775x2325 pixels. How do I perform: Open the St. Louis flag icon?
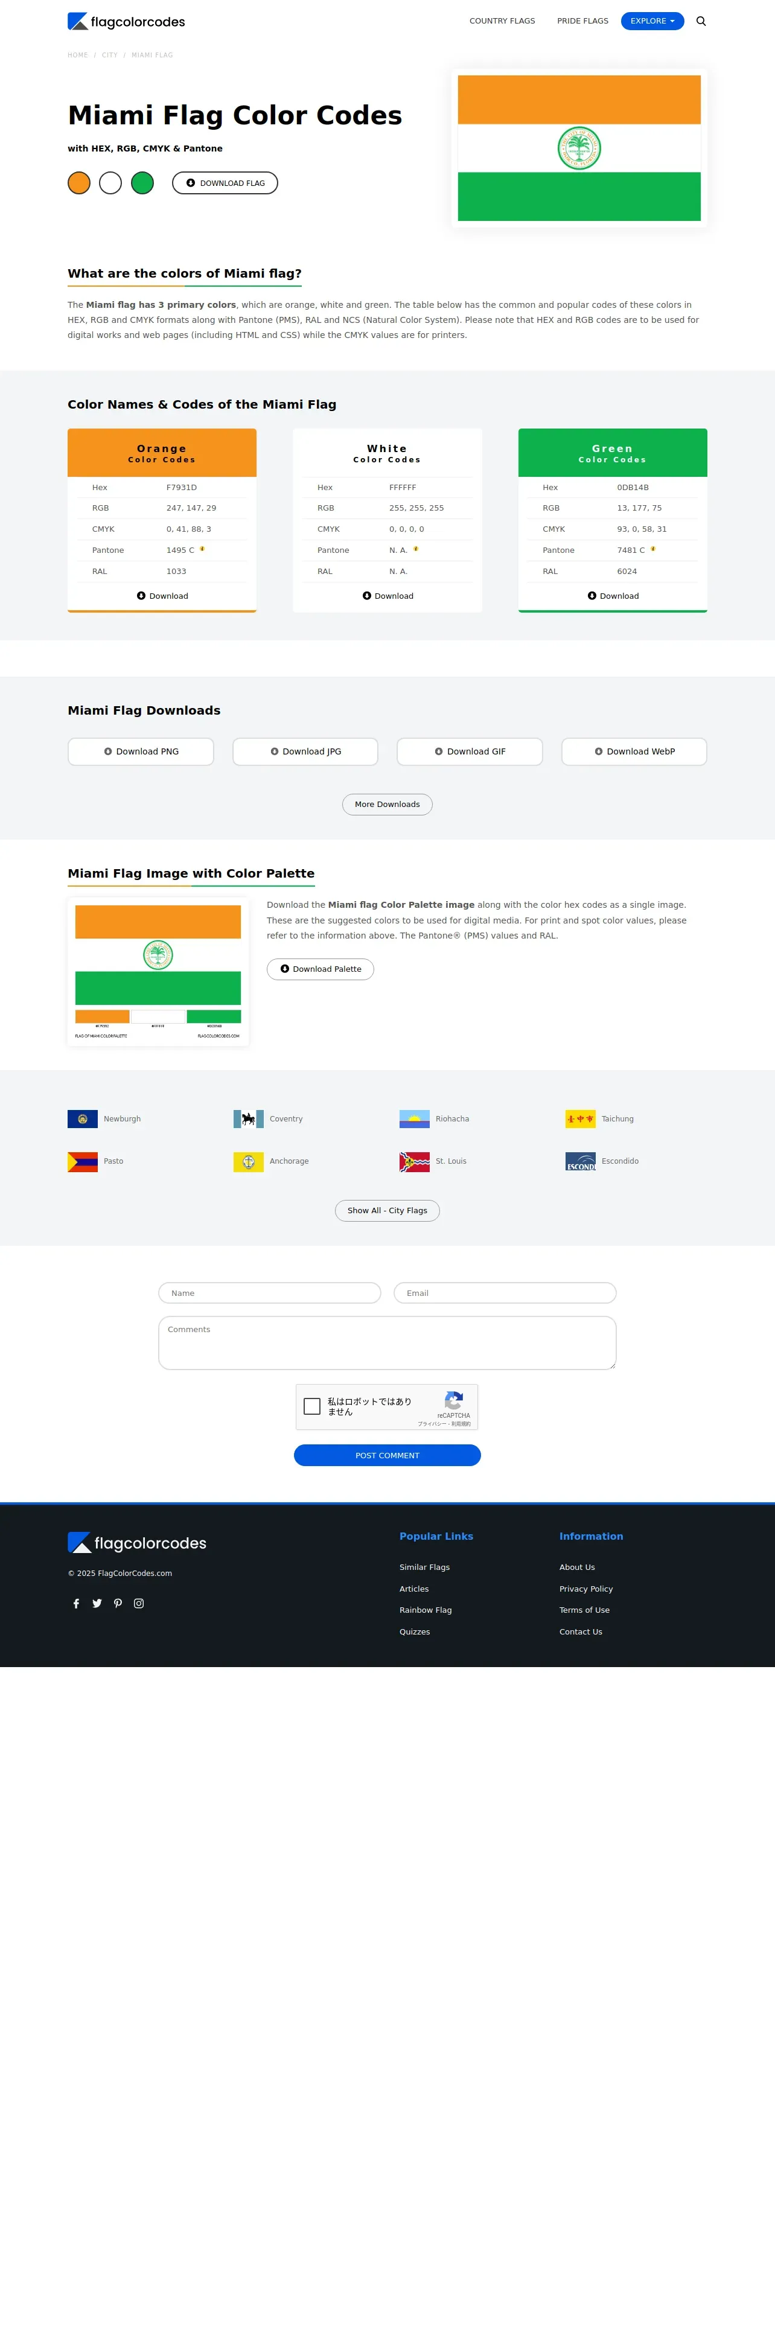(415, 1162)
